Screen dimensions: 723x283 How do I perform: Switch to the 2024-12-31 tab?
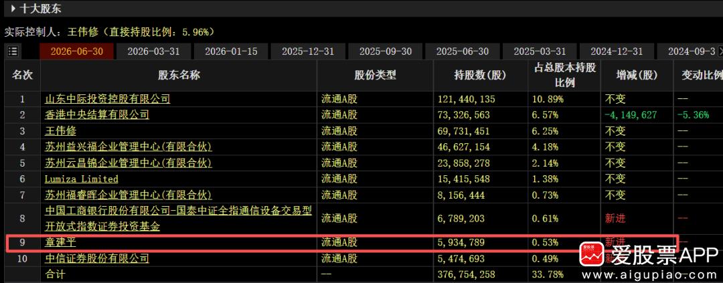[617, 51]
